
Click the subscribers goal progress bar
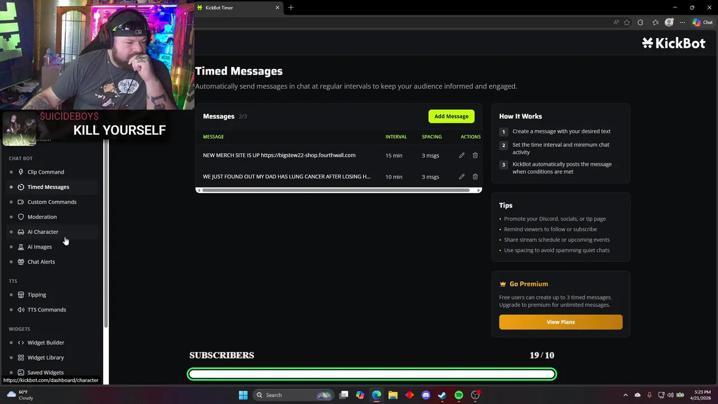click(x=372, y=374)
